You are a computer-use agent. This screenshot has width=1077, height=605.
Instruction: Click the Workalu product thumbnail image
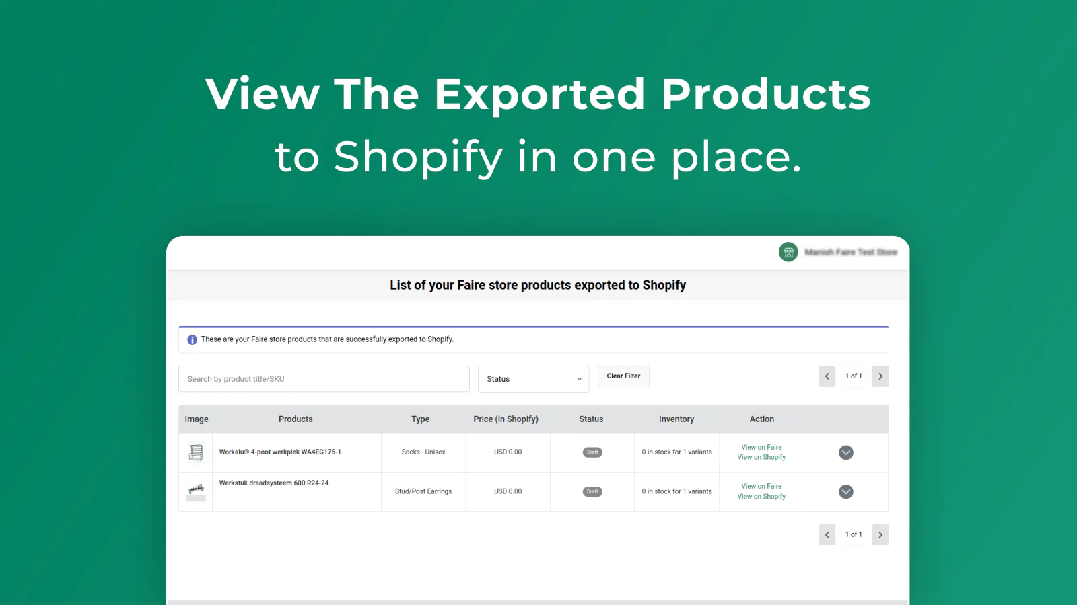pos(196,452)
